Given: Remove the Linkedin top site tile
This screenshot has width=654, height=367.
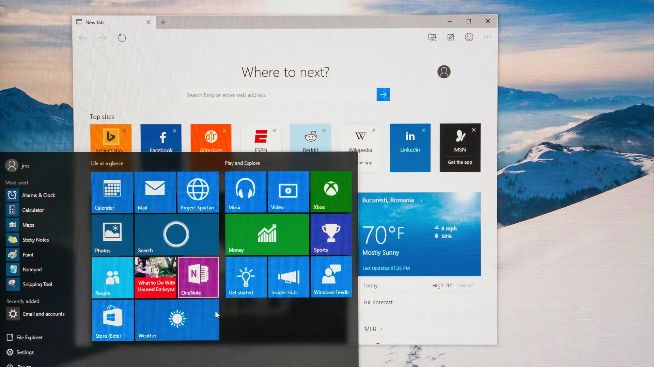Looking at the screenshot, I should (x=424, y=130).
